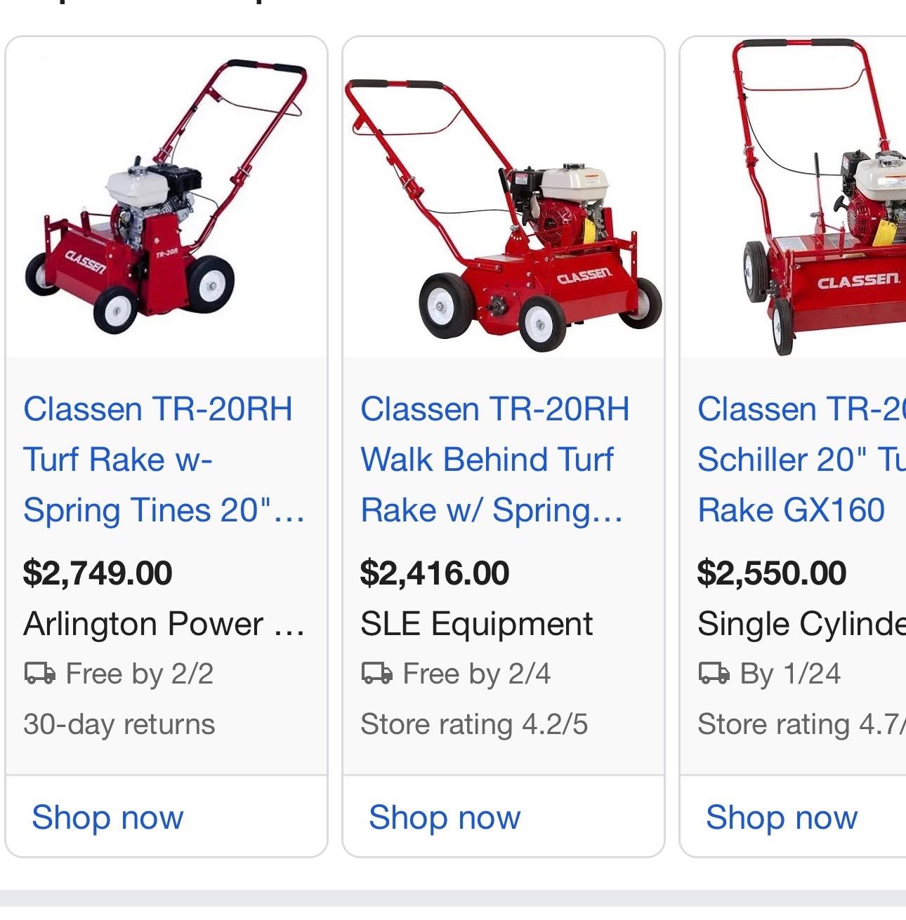
Task: Click the Store rating 4.7 text
Action: coord(801,724)
